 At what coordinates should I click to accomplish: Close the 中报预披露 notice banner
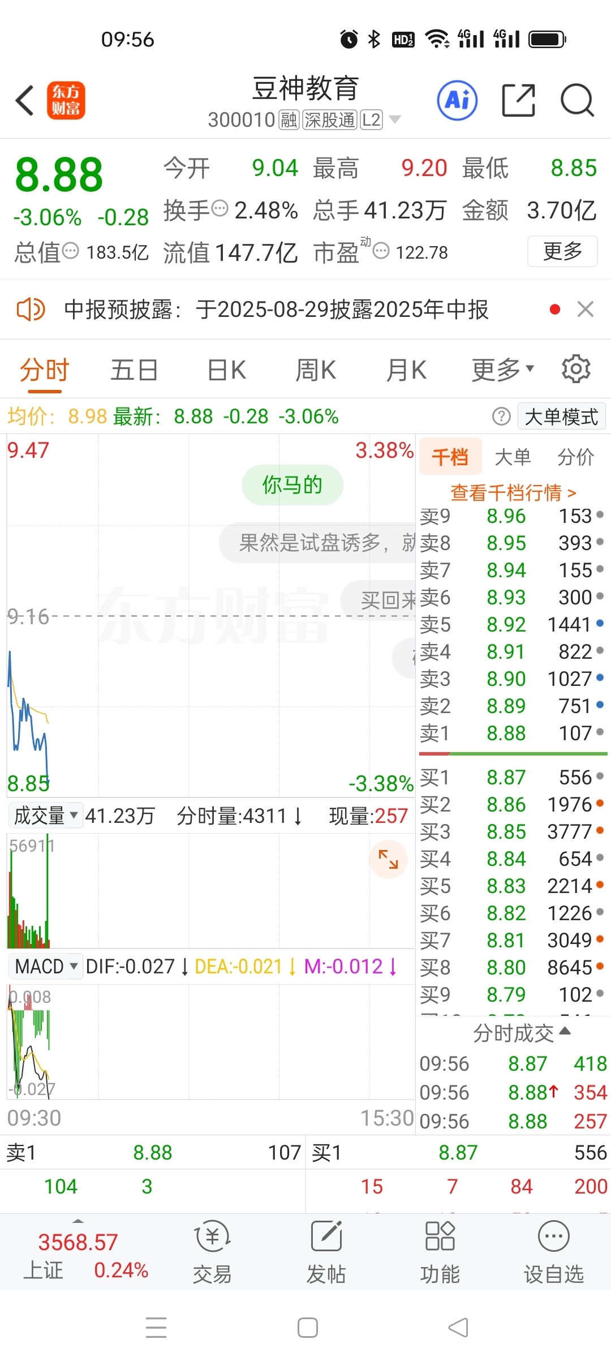coord(586,309)
